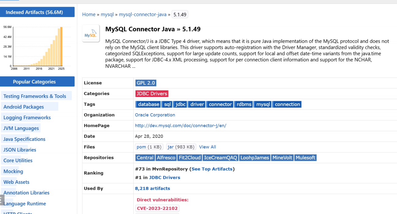
Task: Open the JDBC Drivers category badge
Action: point(152,94)
